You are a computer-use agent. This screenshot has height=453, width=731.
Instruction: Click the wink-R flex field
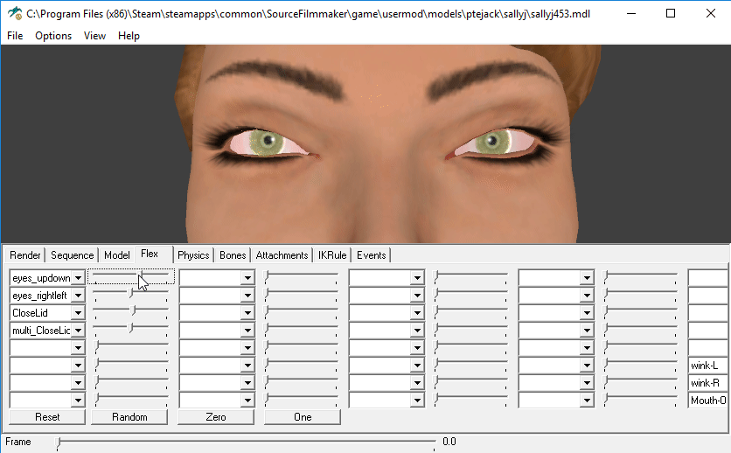tap(707, 383)
